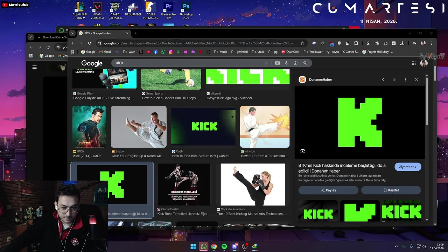The image size is (448, 252).
Task: Launch Premier Pro 2025 from desktop
Action: click(x=168, y=10)
